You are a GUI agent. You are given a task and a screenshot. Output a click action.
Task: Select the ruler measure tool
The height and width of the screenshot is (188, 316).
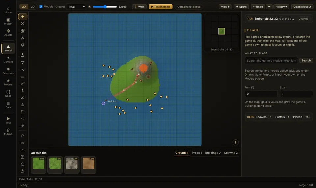(x=23, y=126)
